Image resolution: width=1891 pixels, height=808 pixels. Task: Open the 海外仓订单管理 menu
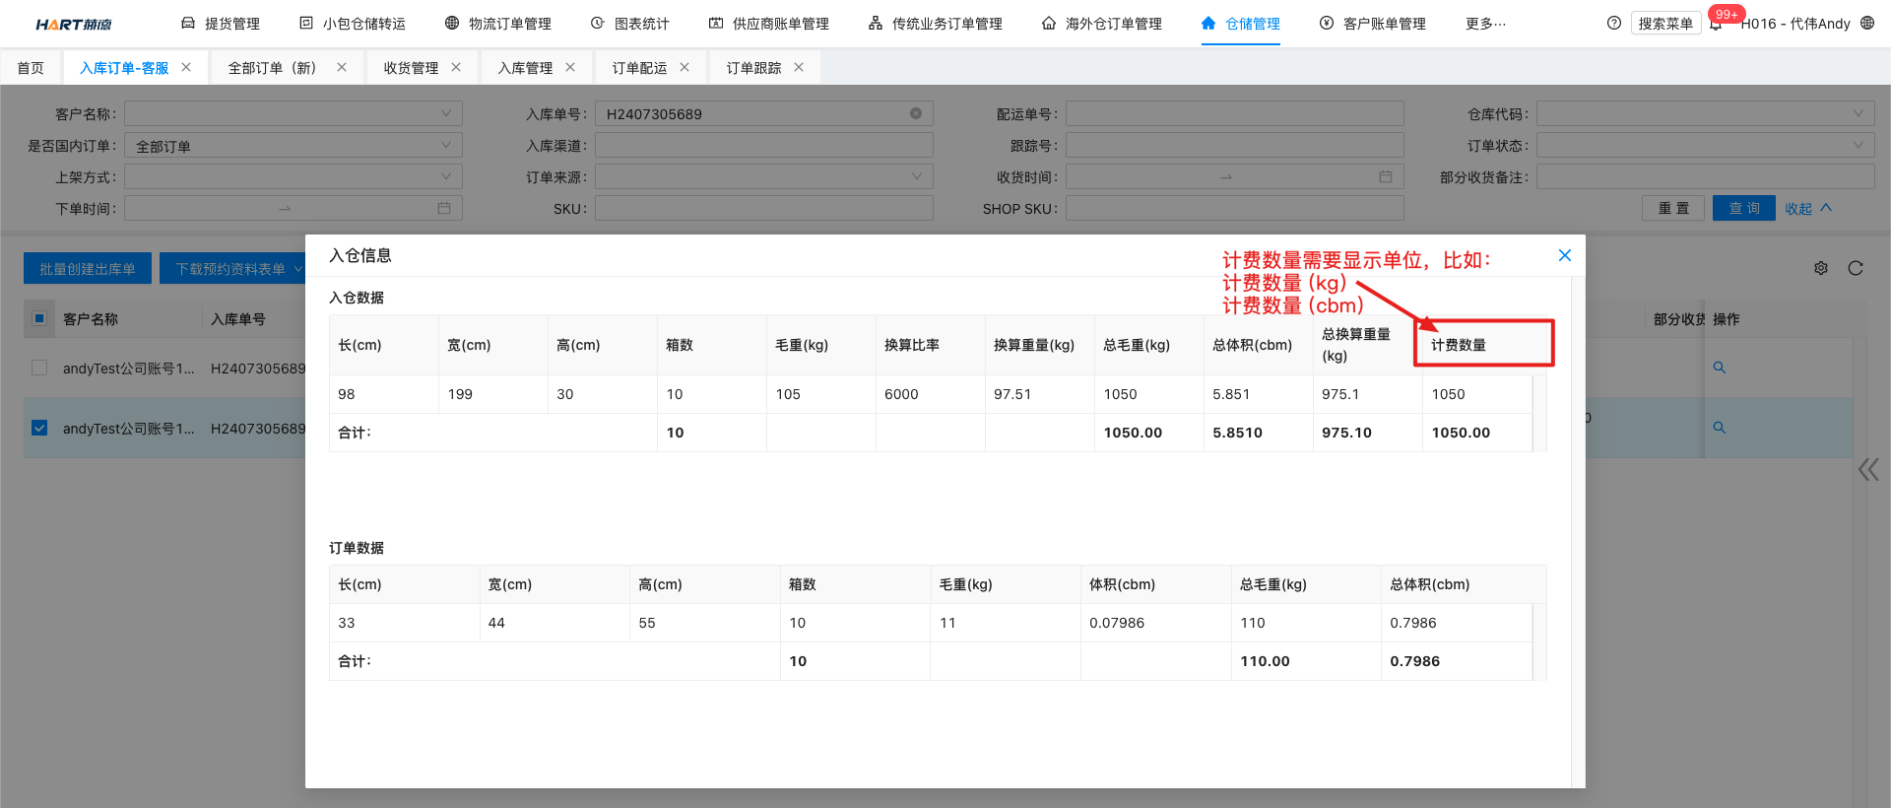[x=1102, y=24]
